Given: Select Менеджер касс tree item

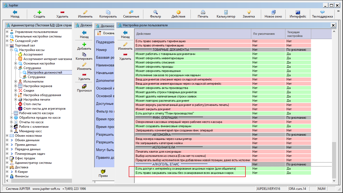Looking at the screenshot, I should pyautogui.click(x=30, y=131).
